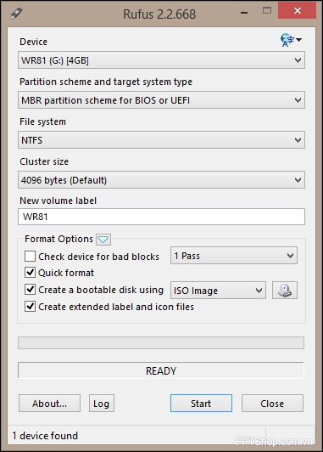Toggle Create extended label and icon files
323x452 pixels.
tap(31, 307)
